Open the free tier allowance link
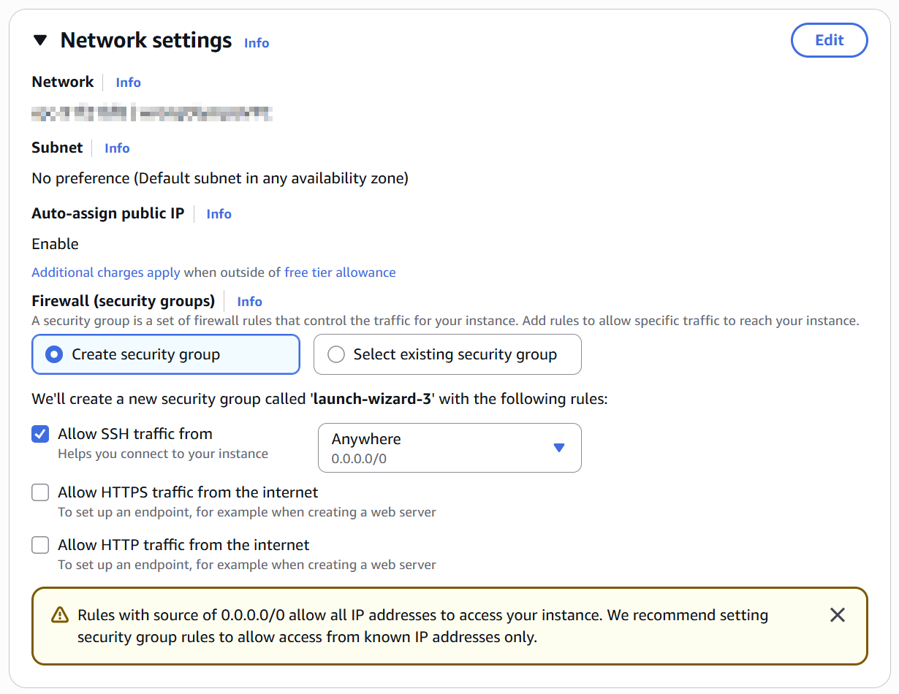The width and height of the screenshot is (899, 694). click(x=340, y=272)
